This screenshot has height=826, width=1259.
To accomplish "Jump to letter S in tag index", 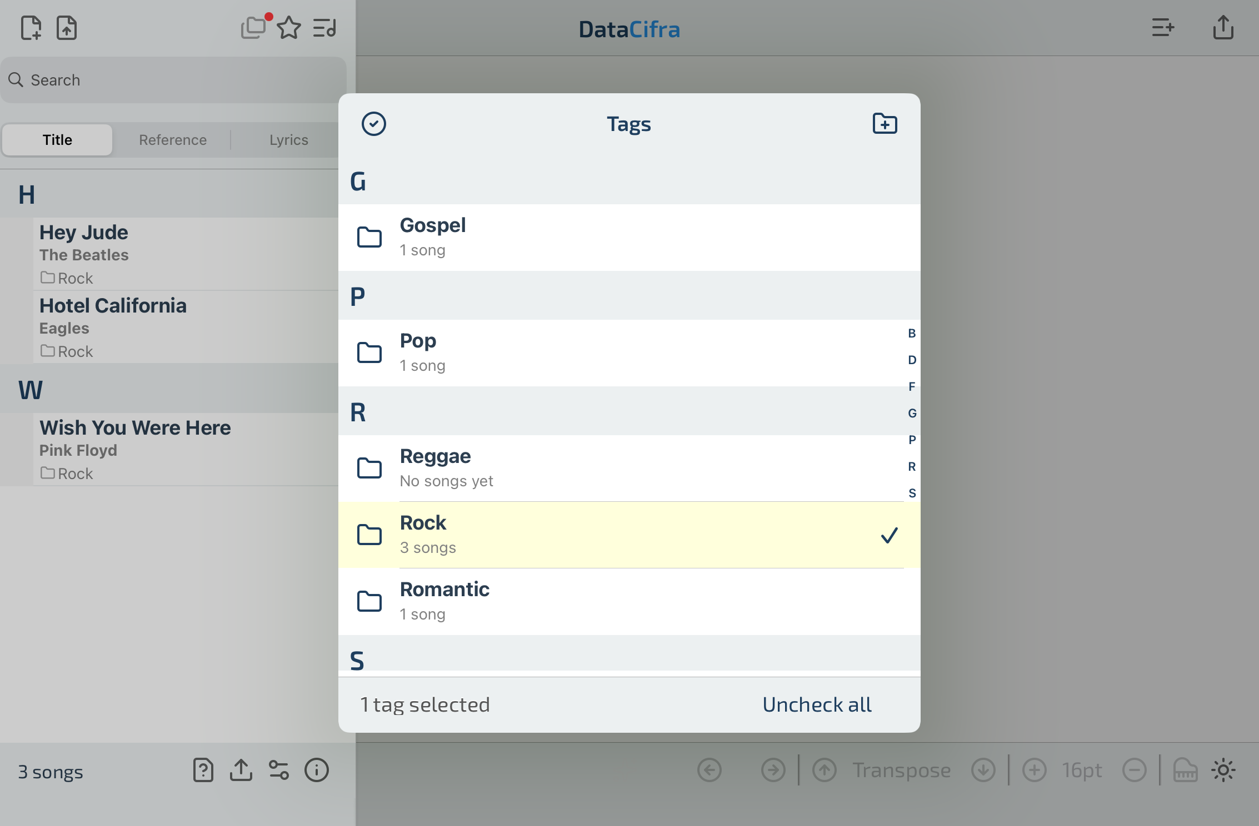I will [912, 493].
